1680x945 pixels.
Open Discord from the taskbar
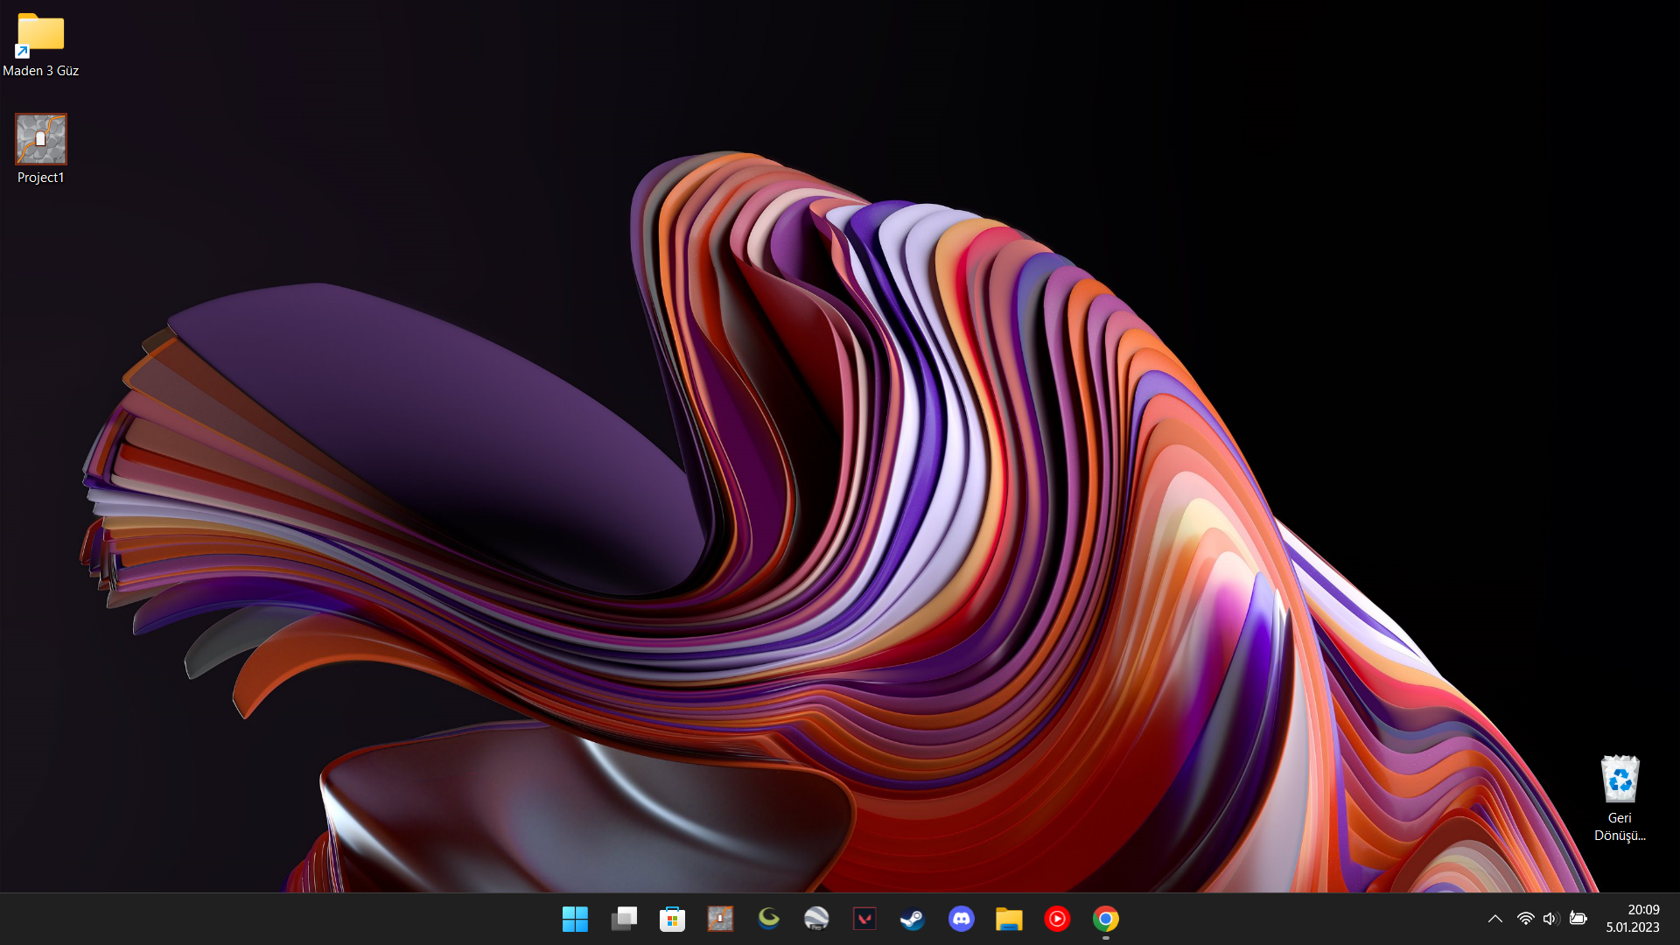tap(961, 919)
